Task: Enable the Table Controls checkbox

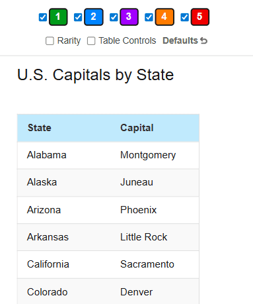Action: [x=91, y=41]
